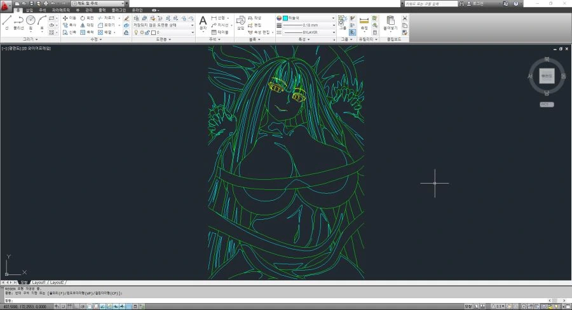Select the Circle (원) tool
572x310 pixels.
click(31, 23)
